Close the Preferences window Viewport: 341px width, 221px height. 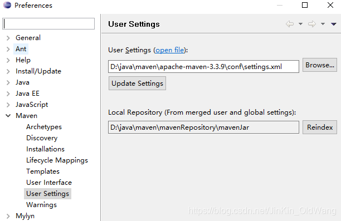tap(330, 5)
